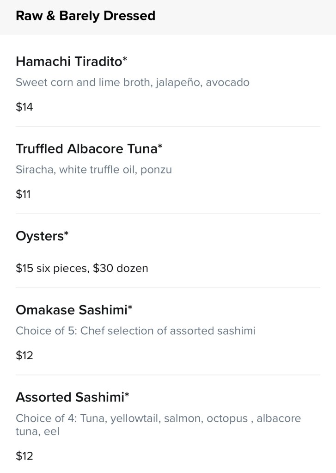Click the $14 price under Hamachi Tiradito
Screen dimensions: 336x473
(24, 107)
